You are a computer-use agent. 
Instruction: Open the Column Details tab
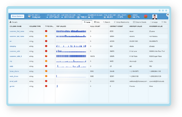coord(140,22)
